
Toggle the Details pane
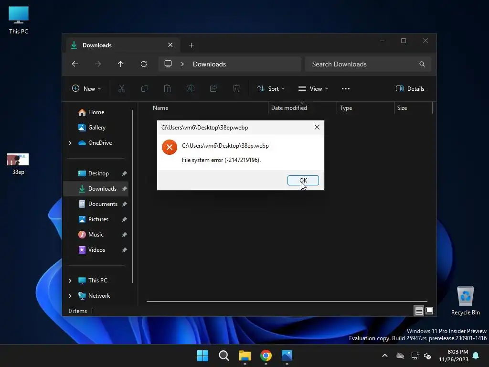tap(410, 88)
